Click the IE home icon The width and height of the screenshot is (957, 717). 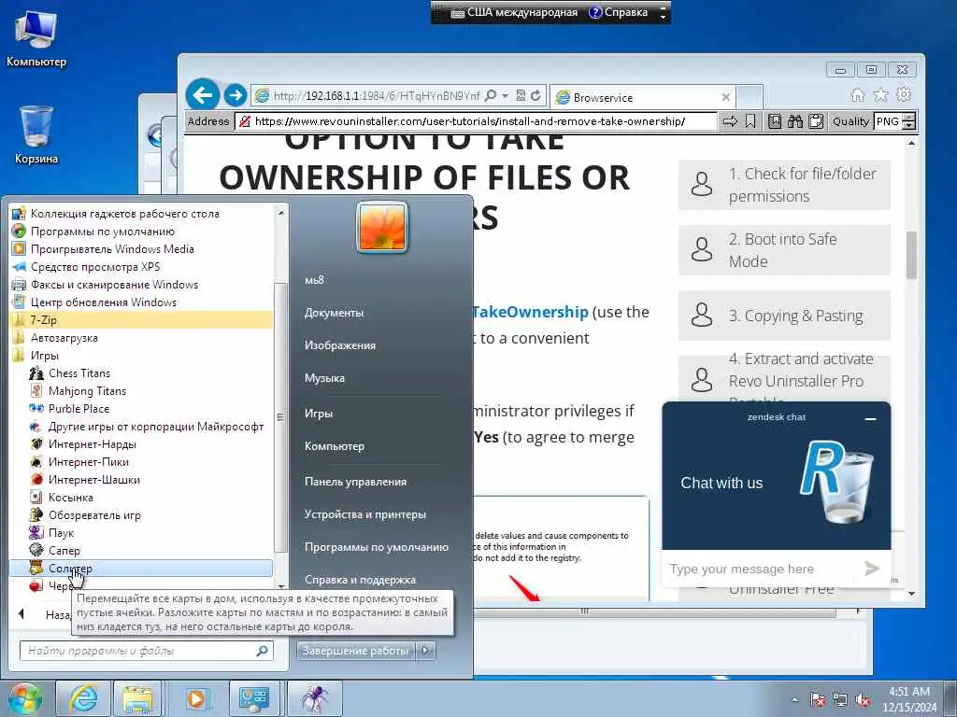pyautogui.click(x=858, y=95)
